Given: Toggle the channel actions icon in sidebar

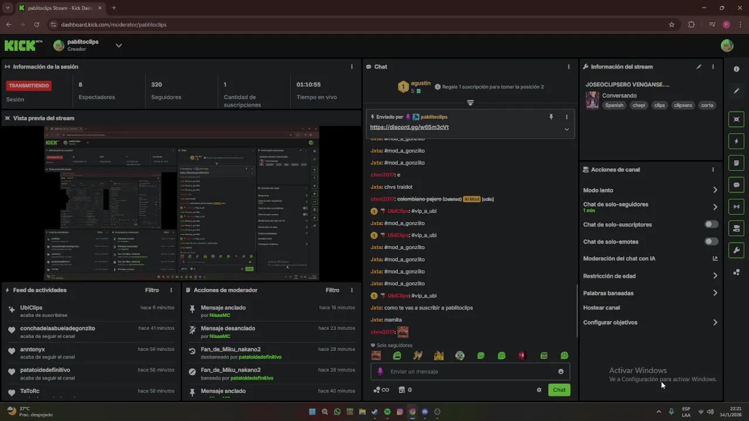Looking at the screenshot, I should pos(736,228).
